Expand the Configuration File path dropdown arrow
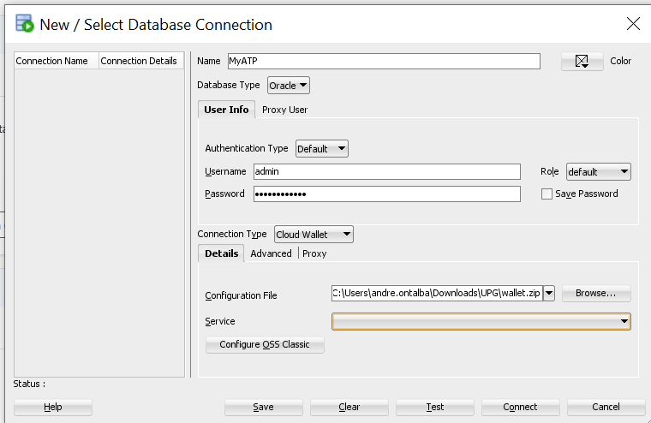This screenshot has width=651, height=423. [549, 294]
